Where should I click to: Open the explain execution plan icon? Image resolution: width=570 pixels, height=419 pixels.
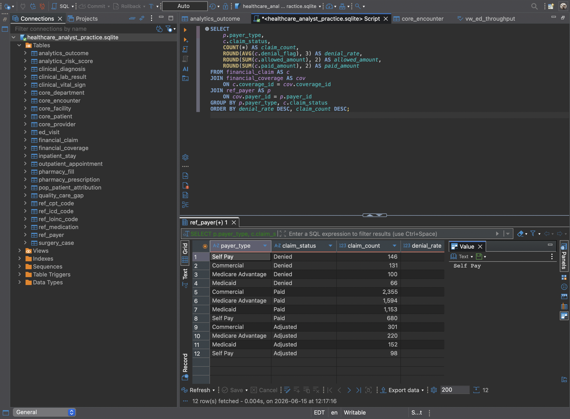tap(185, 59)
